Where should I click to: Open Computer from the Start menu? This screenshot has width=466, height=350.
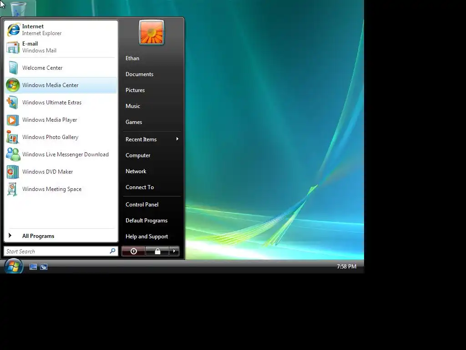[138, 155]
